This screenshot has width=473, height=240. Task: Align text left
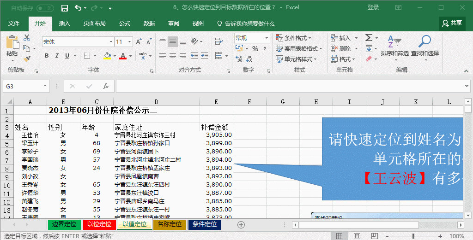163,56
